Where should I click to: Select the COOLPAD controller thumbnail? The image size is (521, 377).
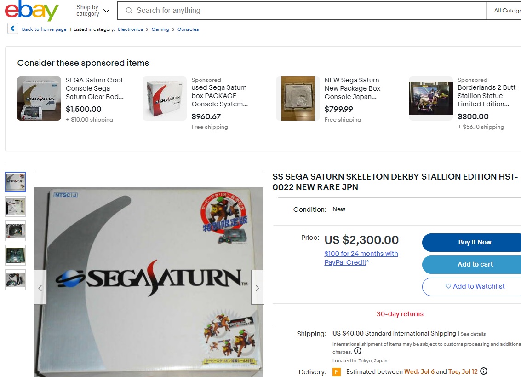[x=15, y=231]
